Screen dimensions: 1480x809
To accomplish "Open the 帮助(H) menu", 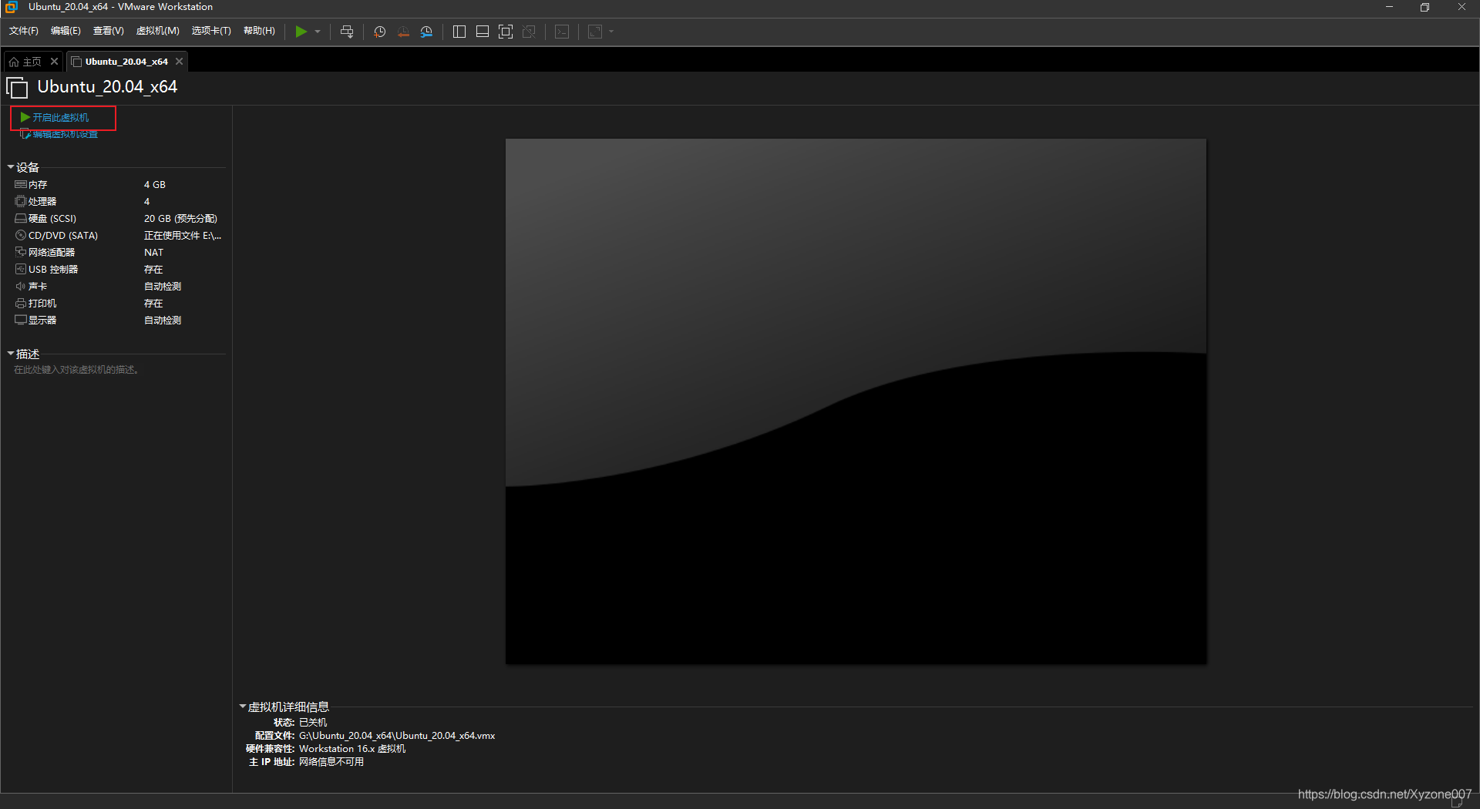I will coord(259,31).
